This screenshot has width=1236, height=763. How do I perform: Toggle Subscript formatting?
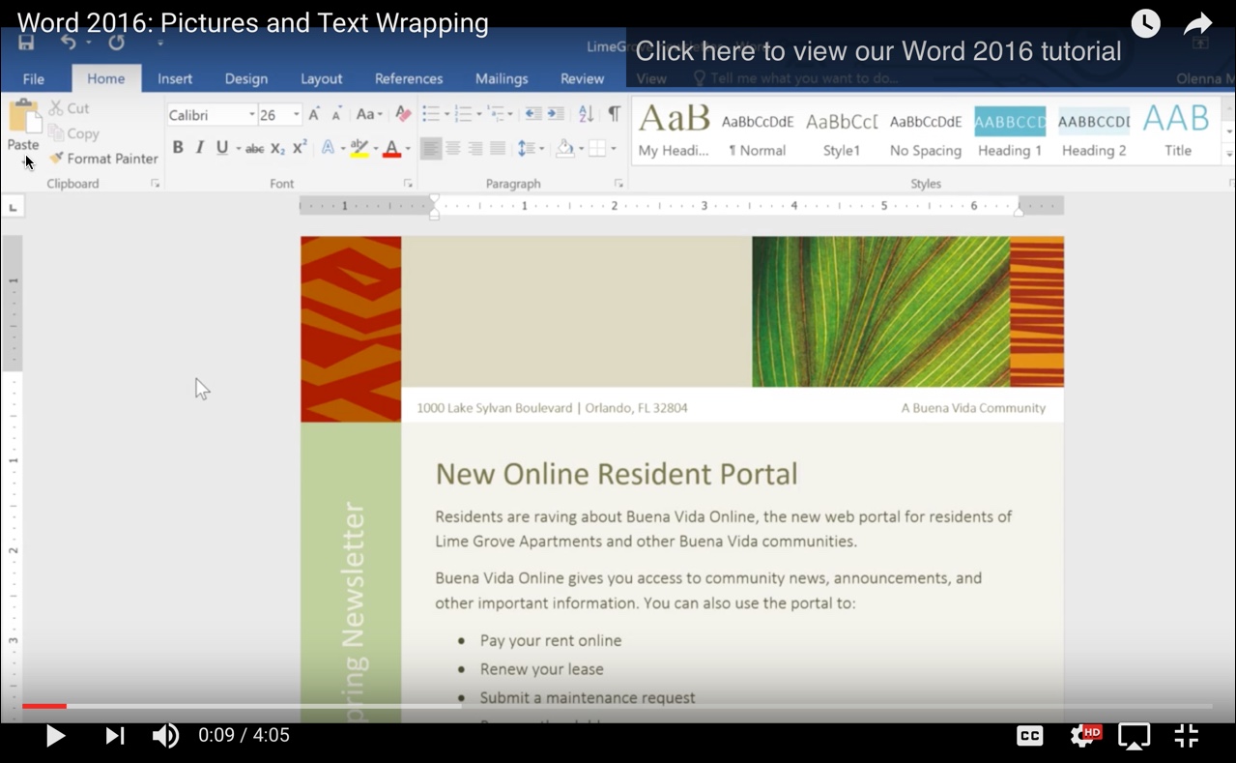[x=277, y=148]
